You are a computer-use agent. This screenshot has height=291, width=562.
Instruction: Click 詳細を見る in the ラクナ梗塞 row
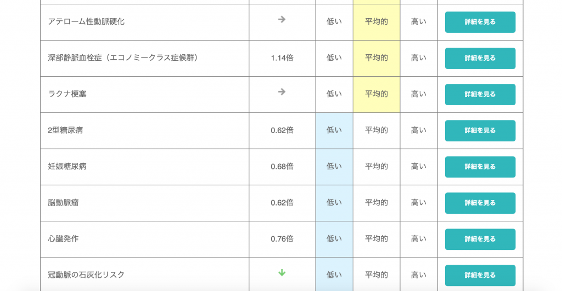(x=480, y=94)
